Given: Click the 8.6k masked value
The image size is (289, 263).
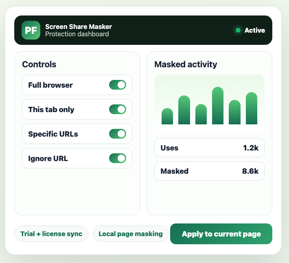Looking at the screenshot, I should point(250,171).
